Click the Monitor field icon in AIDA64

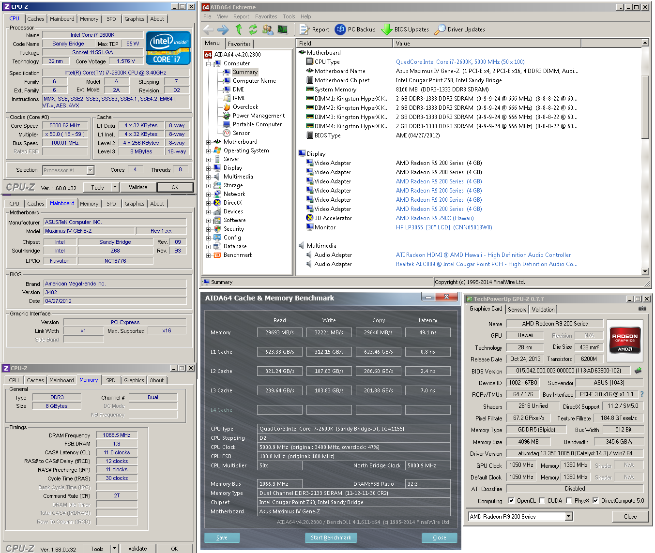tap(310, 227)
